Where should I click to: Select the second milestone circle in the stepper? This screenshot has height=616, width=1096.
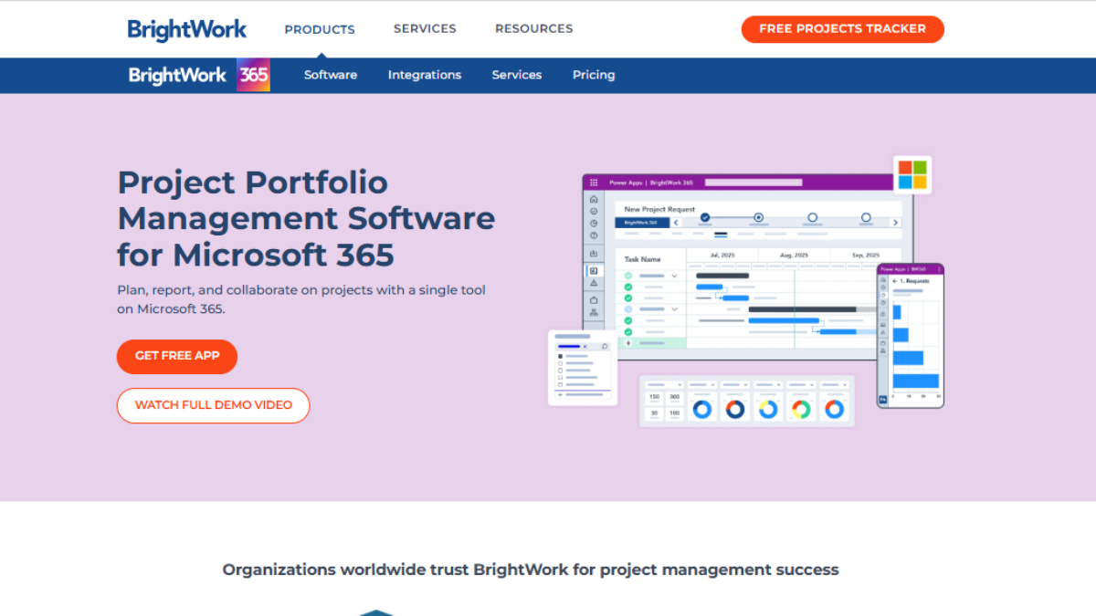click(759, 217)
